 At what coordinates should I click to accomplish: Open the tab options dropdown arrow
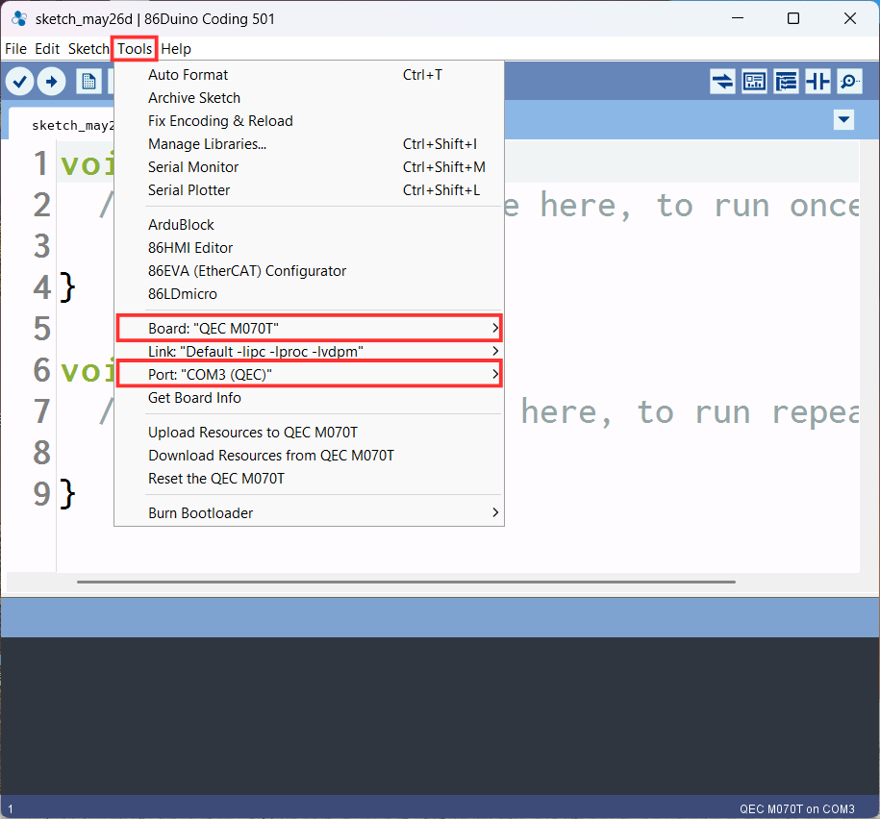tap(843, 119)
